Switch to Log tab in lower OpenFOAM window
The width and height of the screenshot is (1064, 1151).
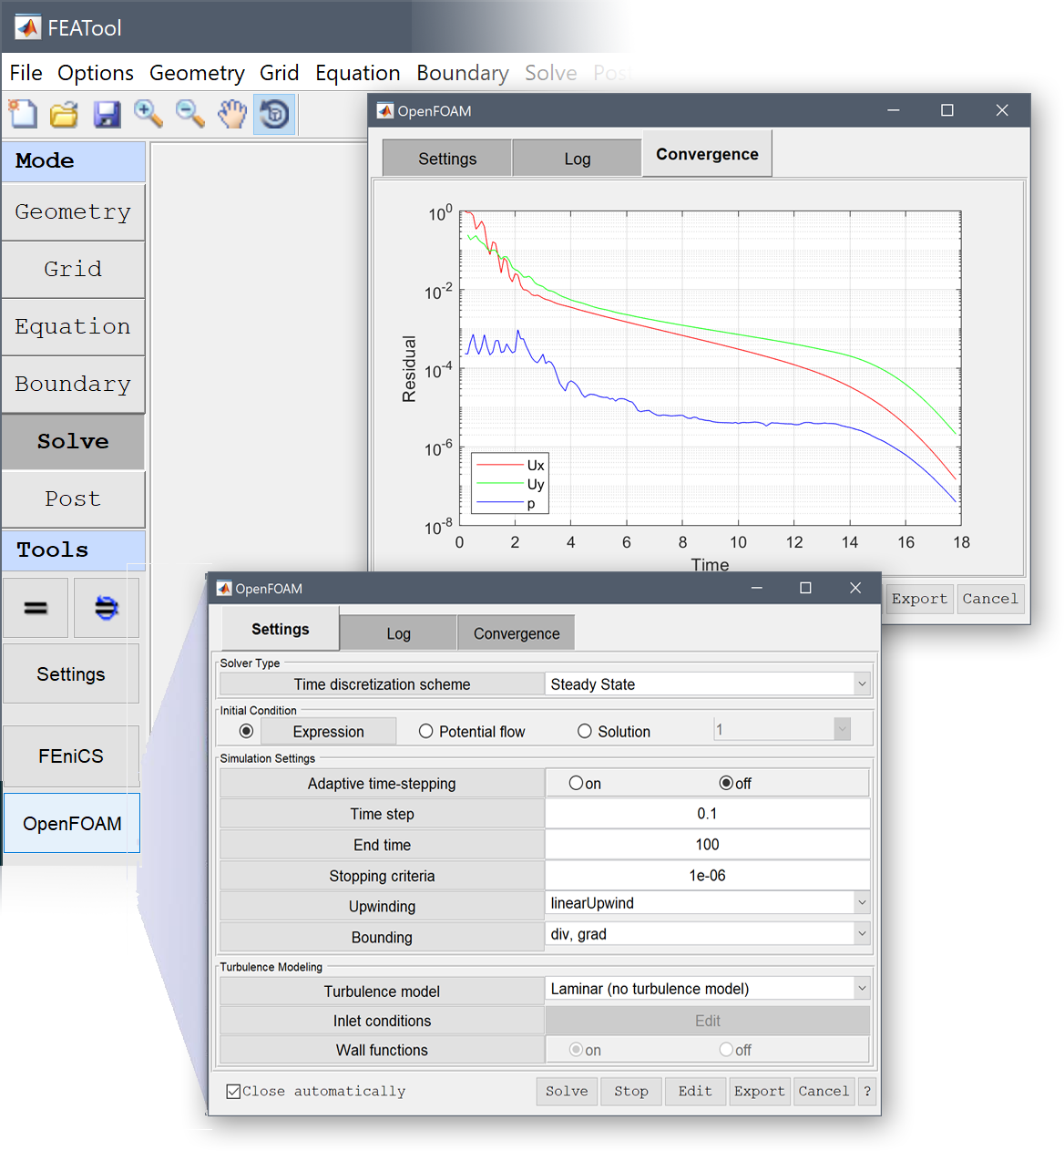pyautogui.click(x=398, y=633)
